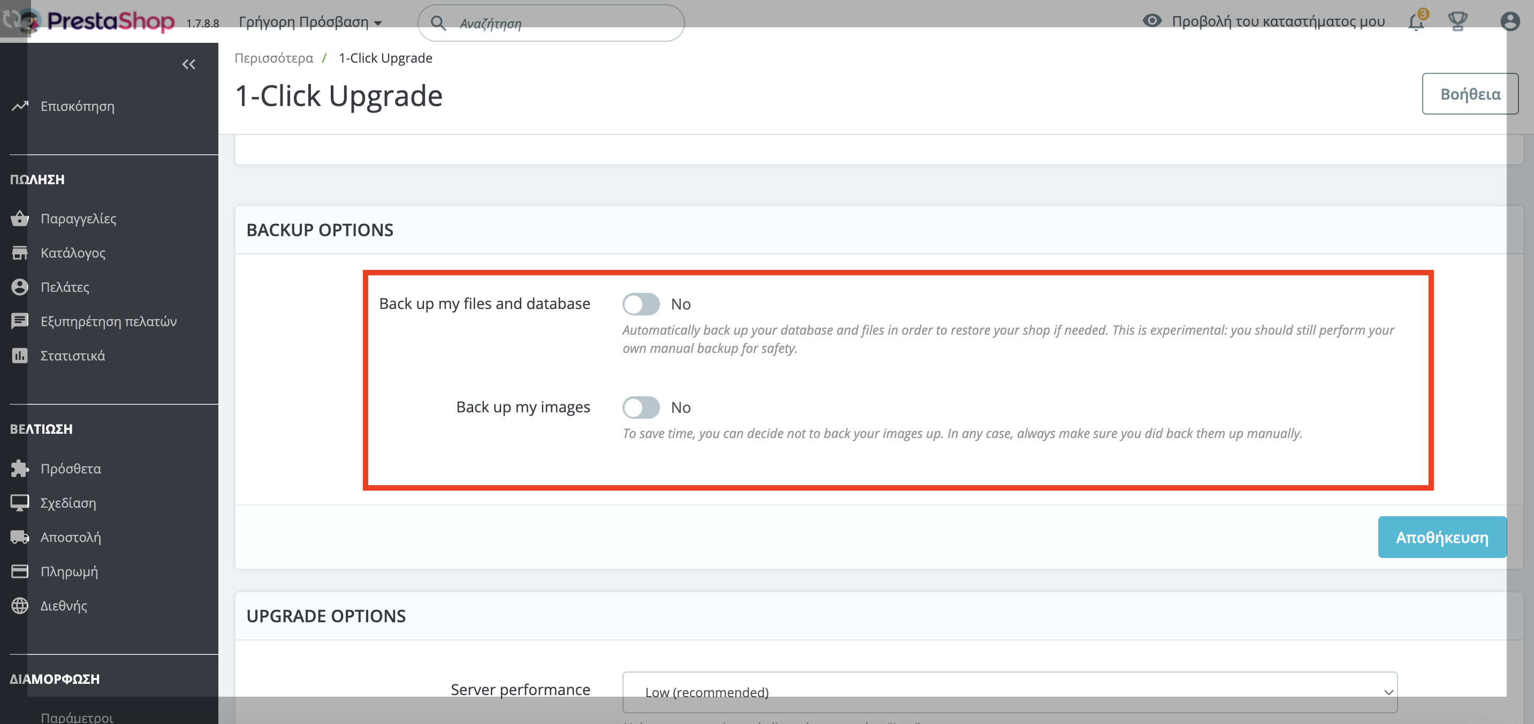The height and width of the screenshot is (724, 1534).
Task: View Στατιστικά using the bar chart icon
Action: [x=20, y=355]
